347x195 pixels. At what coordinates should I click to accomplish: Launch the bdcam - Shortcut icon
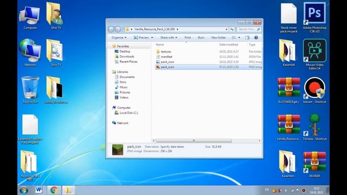click(314, 90)
